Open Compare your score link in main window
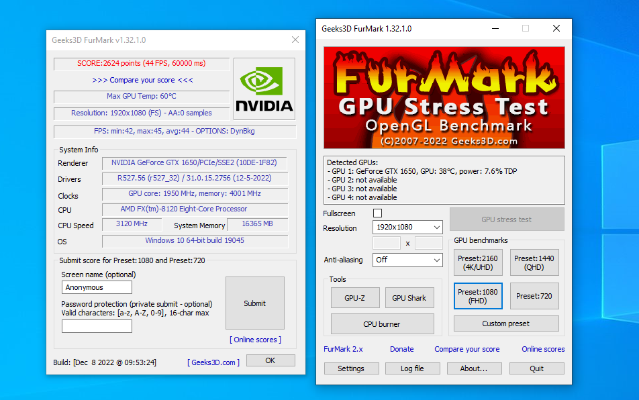The height and width of the screenshot is (400, 639). [467, 349]
